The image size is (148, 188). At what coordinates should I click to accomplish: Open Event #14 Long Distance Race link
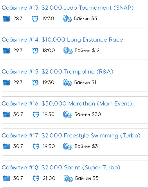point(62,40)
